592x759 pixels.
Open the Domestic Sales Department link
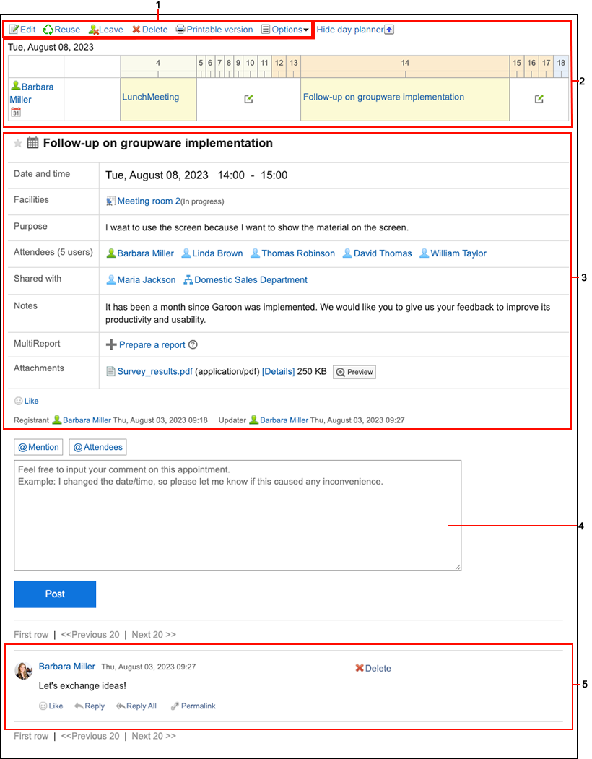coord(251,279)
